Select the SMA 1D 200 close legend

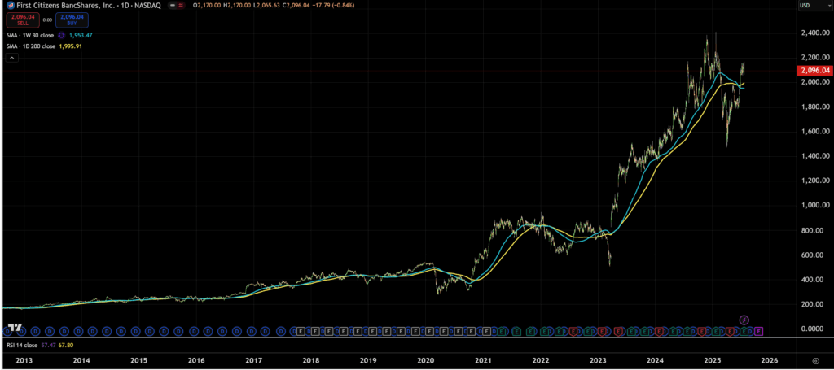pyautogui.click(x=31, y=46)
